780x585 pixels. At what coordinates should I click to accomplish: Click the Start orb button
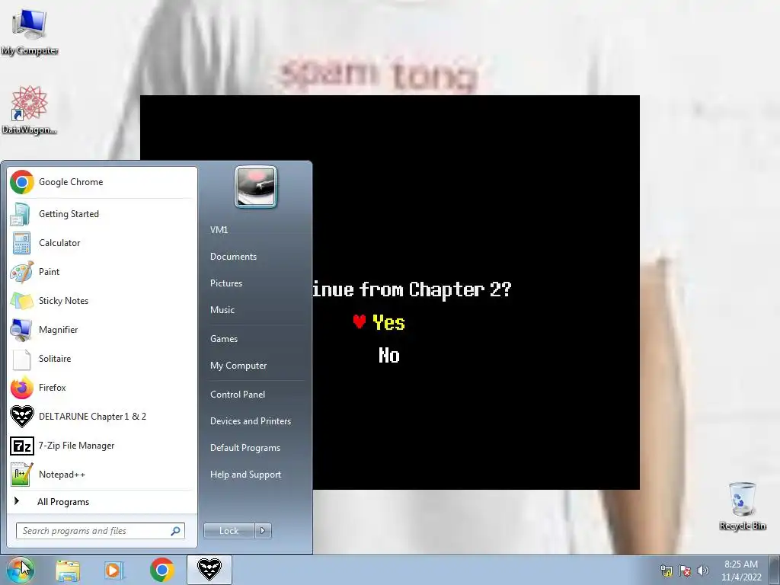tap(21, 570)
